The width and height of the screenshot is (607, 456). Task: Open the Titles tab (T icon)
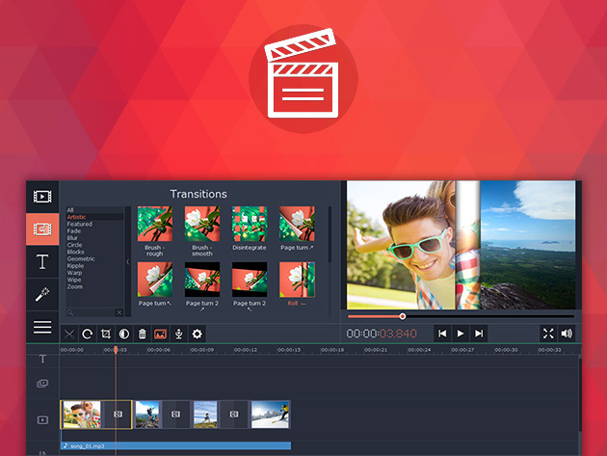click(42, 261)
